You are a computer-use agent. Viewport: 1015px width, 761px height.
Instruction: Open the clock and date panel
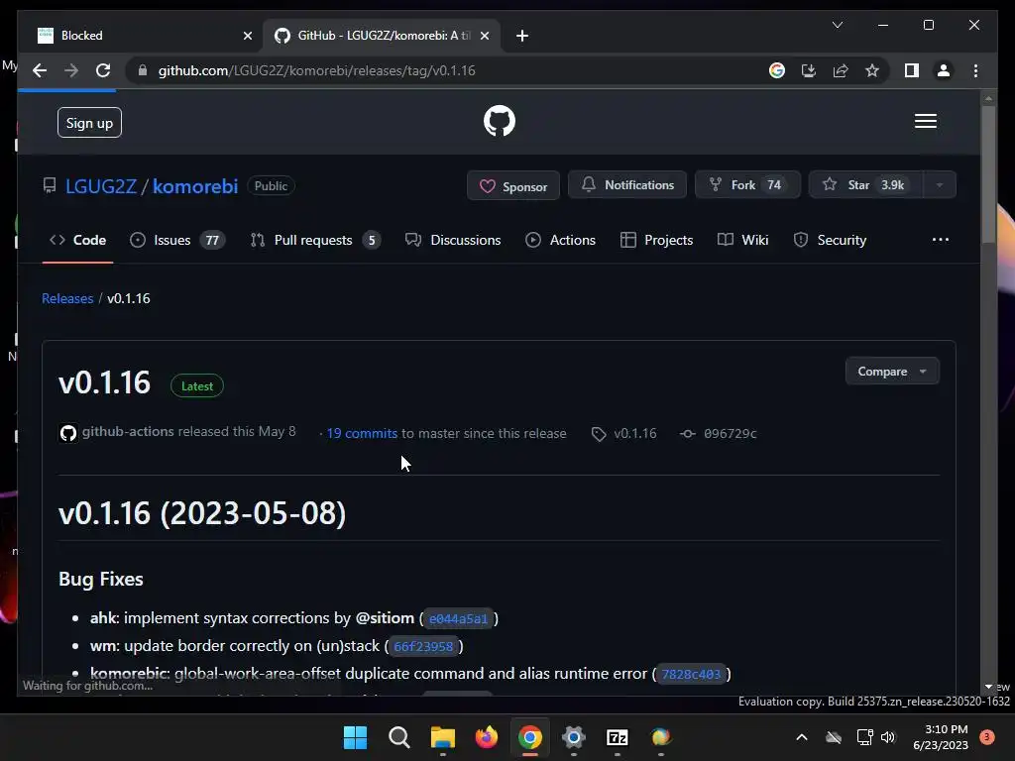point(940,737)
